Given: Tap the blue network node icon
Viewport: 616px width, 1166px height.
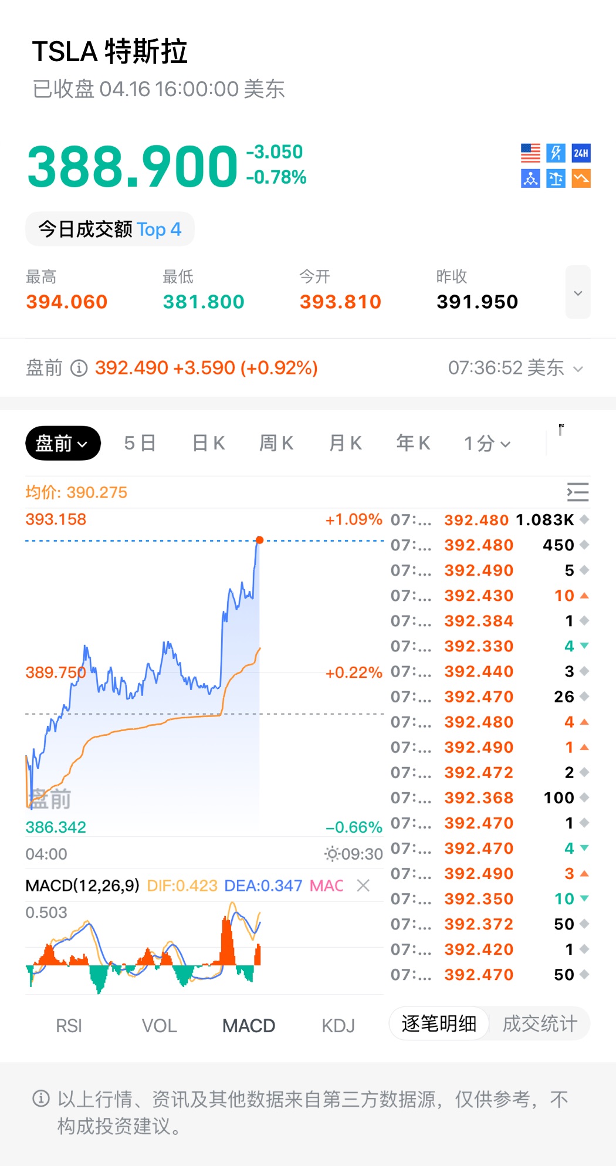Looking at the screenshot, I should coord(530,178).
